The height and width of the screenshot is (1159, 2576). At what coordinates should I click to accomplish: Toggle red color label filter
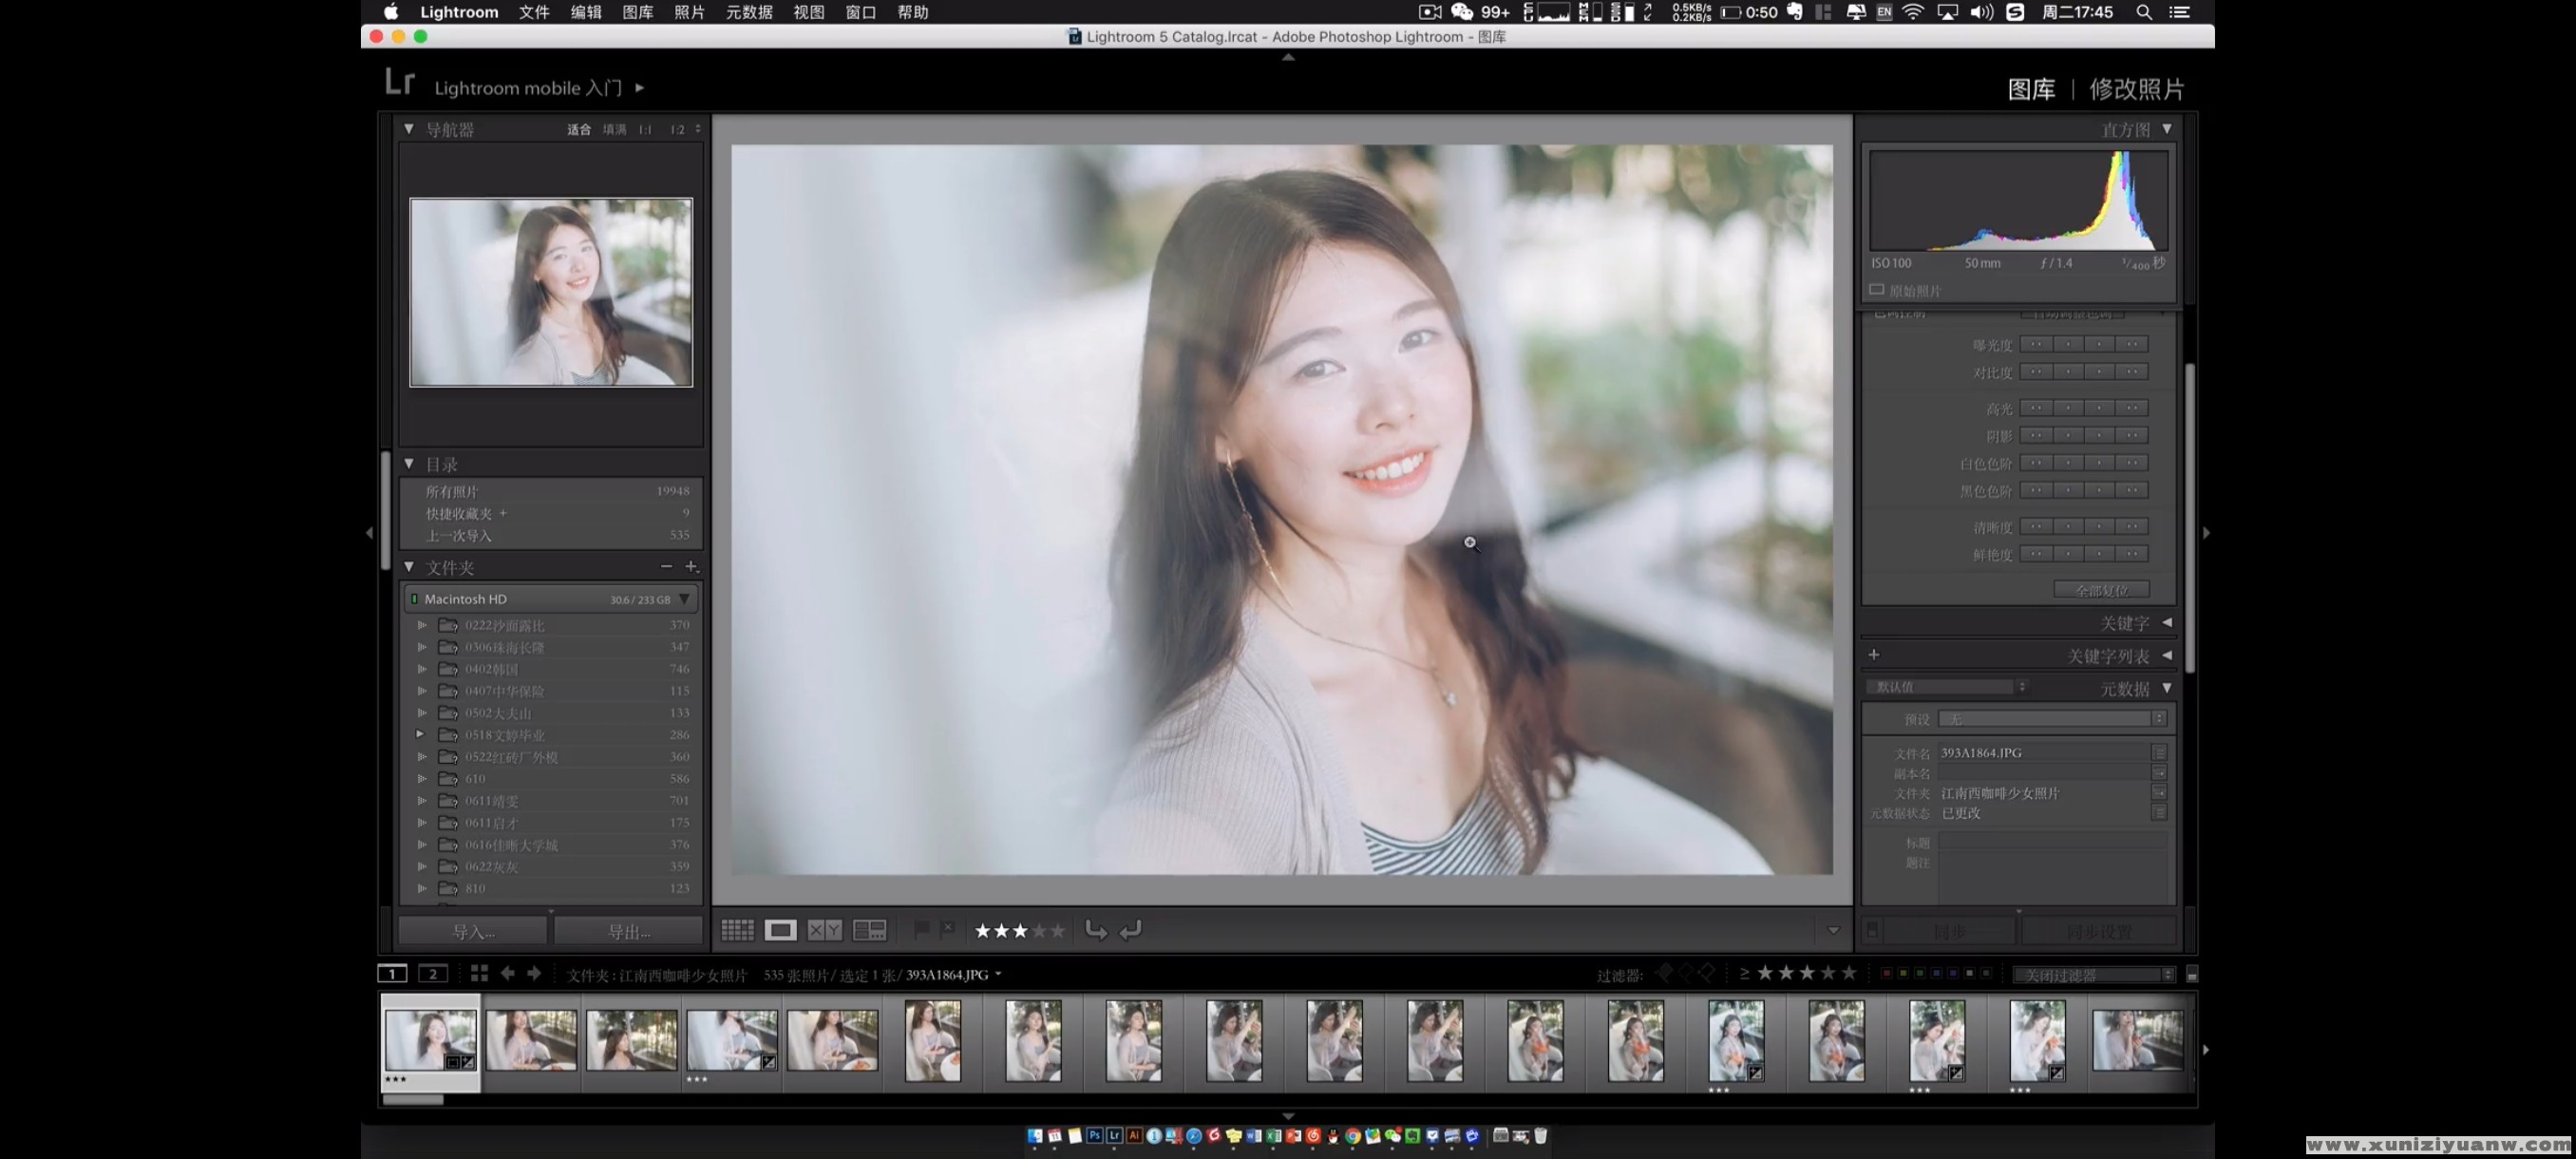[1886, 974]
